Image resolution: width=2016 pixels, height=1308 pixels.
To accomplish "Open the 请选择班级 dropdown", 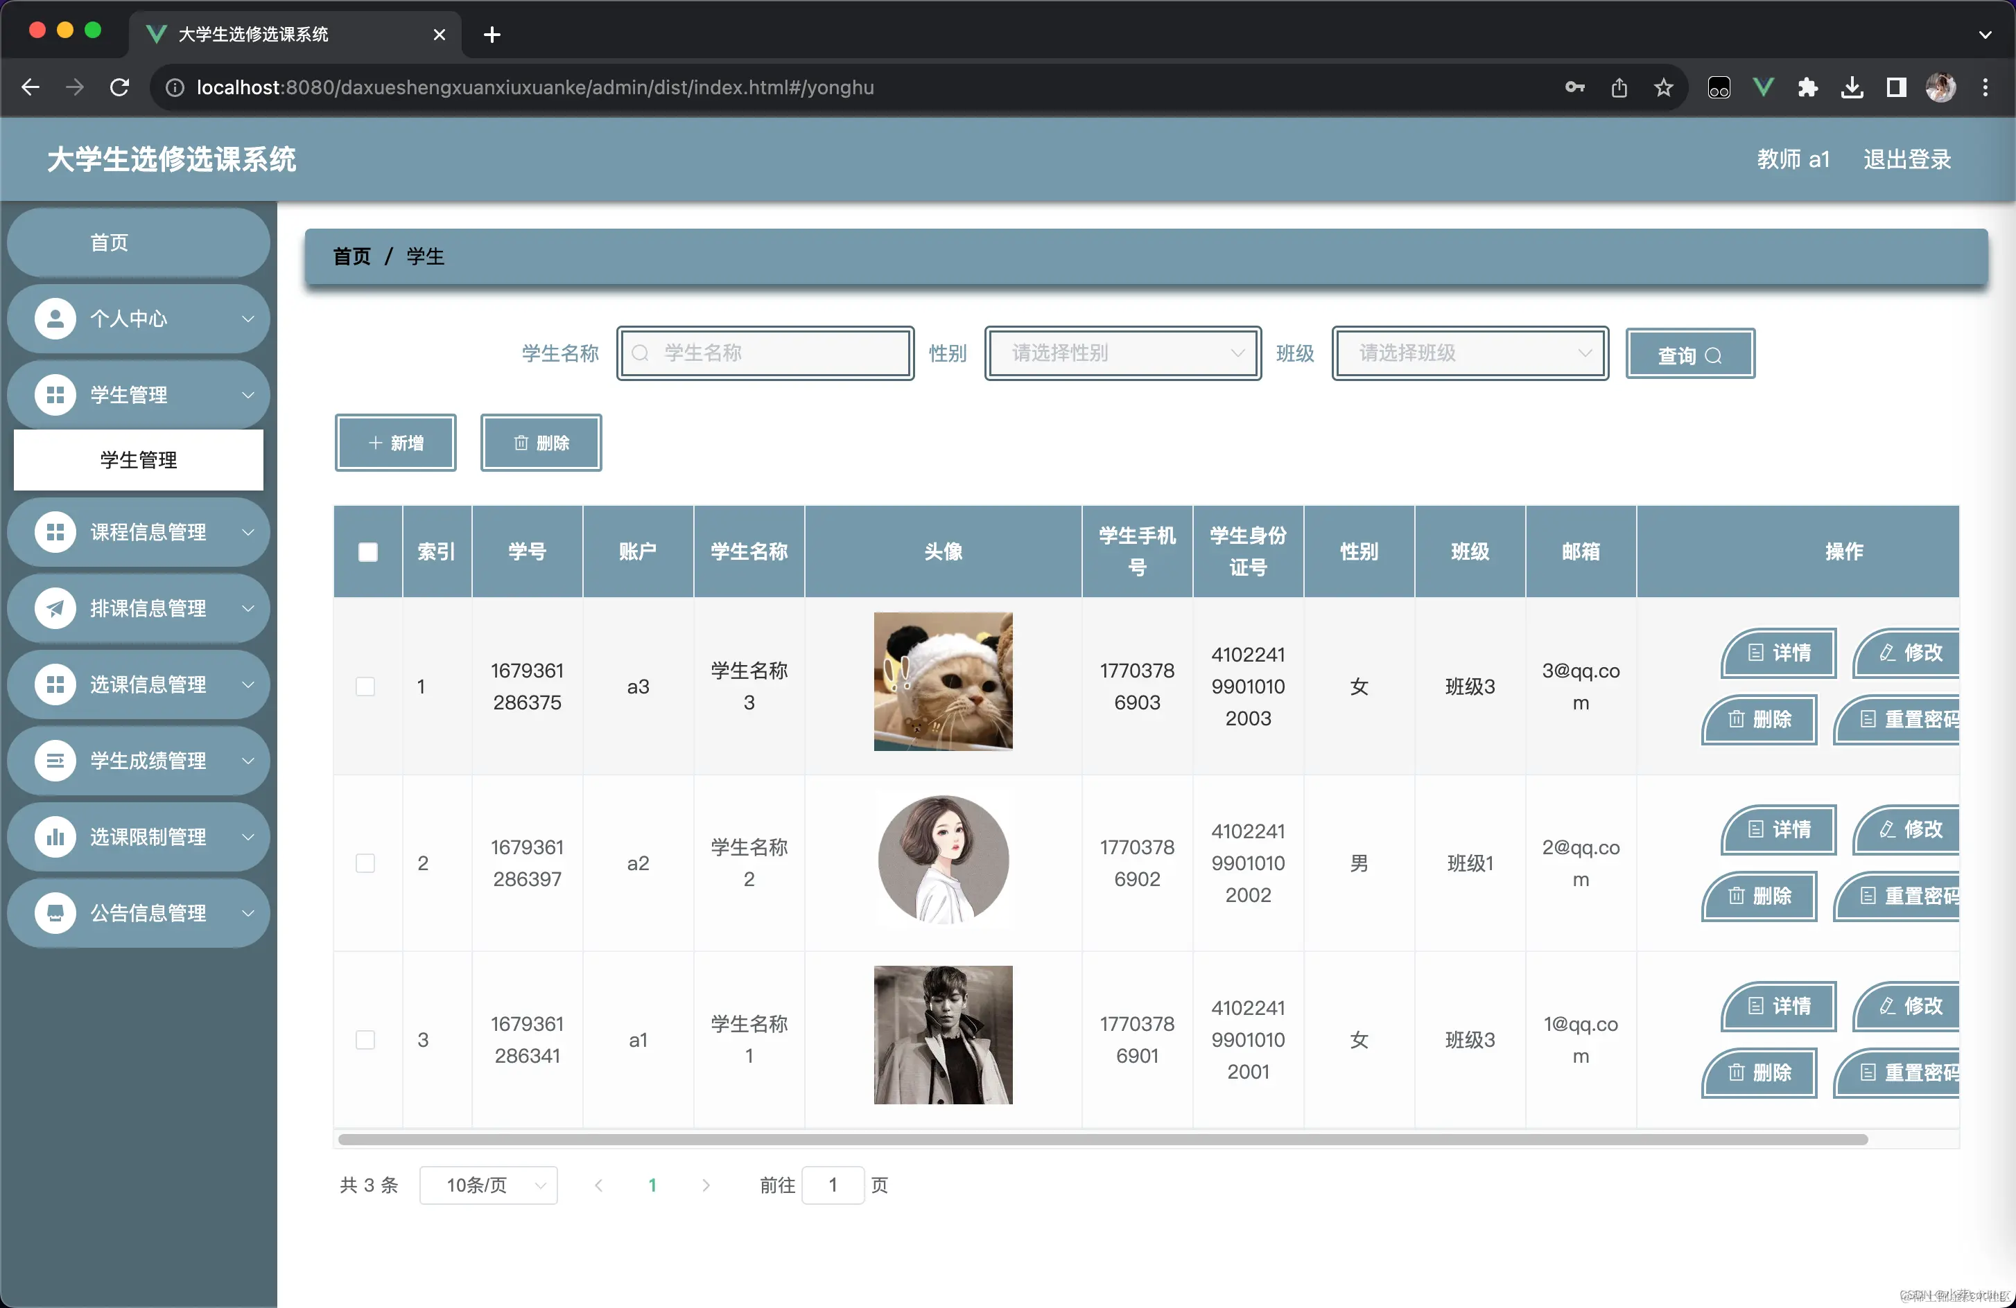I will tap(1470, 353).
